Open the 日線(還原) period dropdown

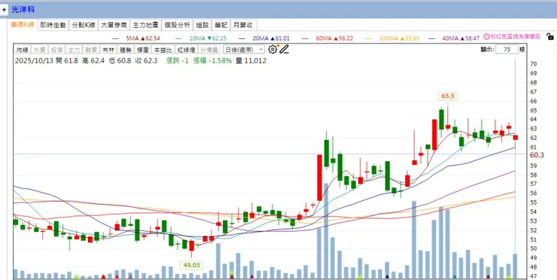pyautogui.click(x=244, y=50)
